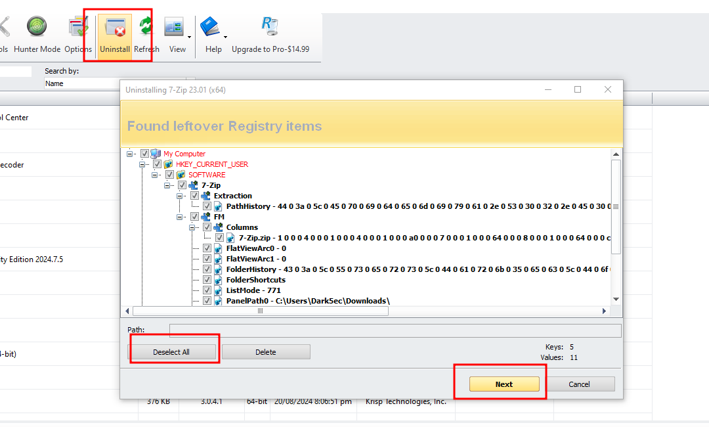Select the PanelPath0 value icon

pos(218,301)
